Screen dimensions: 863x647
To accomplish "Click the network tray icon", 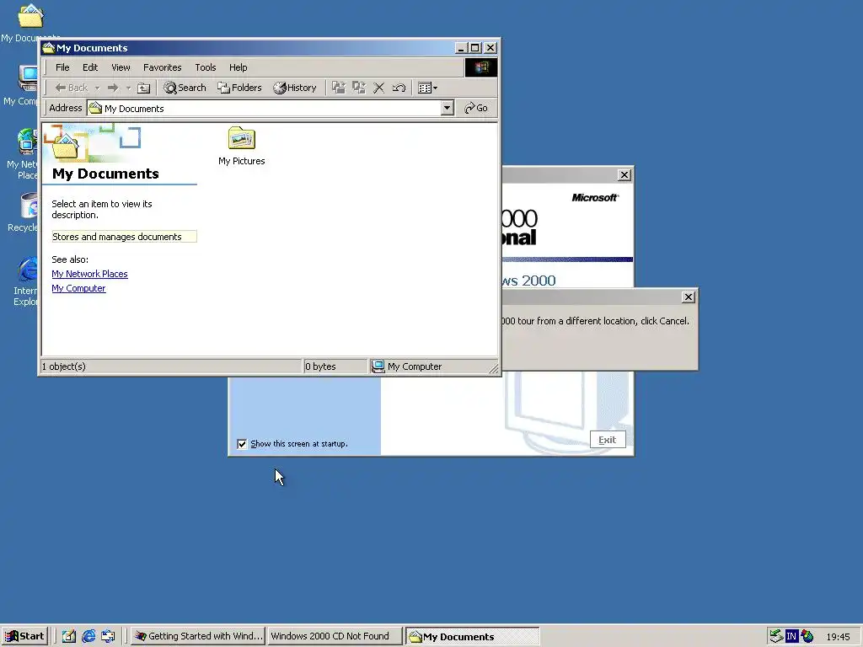I will [x=776, y=637].
